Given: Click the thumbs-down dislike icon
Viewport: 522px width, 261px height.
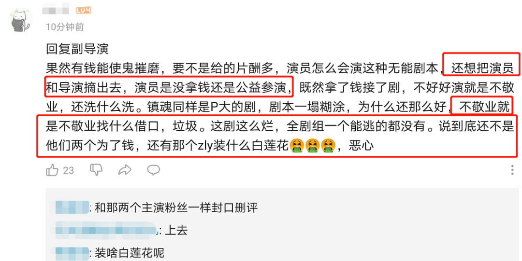Looking at the screenshot, I should 97,170.
